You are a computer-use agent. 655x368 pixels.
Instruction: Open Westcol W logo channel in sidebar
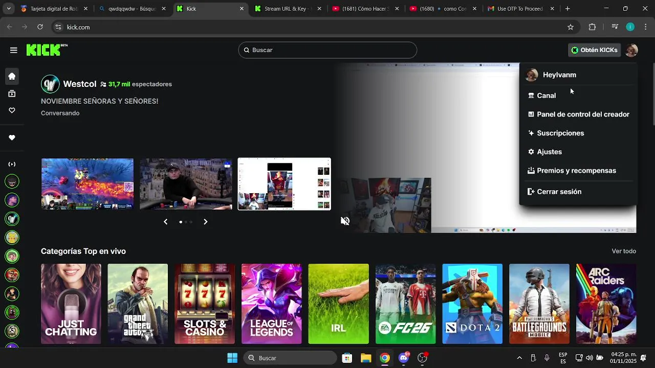12,219
